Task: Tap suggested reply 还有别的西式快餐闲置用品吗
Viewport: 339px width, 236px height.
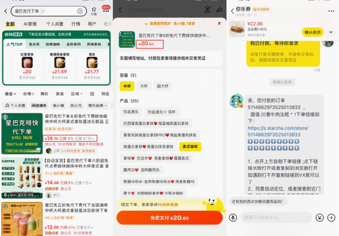Action: click(x=258, y=202)
